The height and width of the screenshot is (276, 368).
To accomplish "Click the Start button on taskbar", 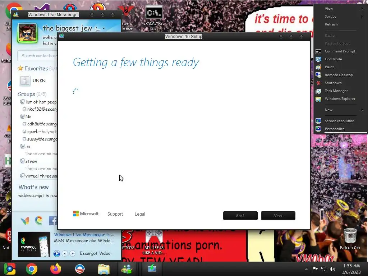I will click(10, 269).
